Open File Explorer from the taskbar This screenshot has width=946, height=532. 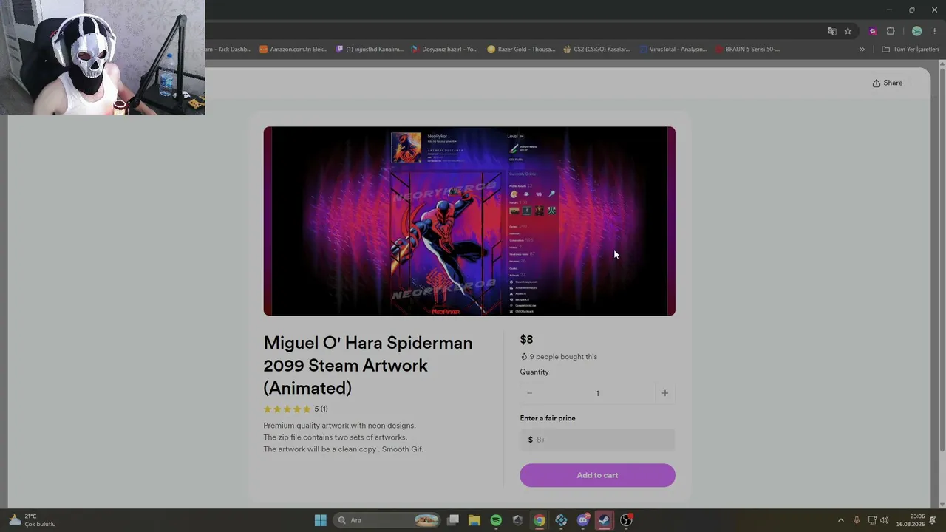[x=474, y=520]
